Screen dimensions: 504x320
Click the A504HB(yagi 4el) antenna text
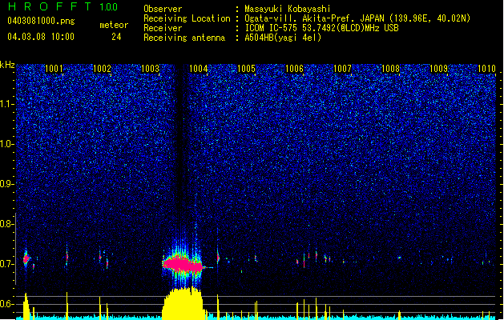pyautogui.click(x=283, y=38)
